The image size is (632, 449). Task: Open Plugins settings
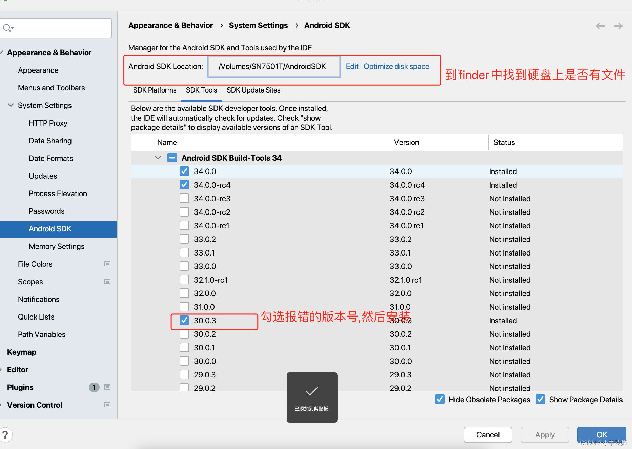(20, 387)
